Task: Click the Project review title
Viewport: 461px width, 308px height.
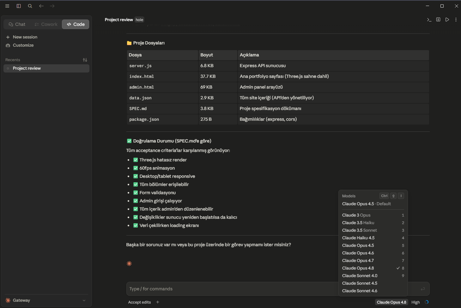Action: [119, 20]
